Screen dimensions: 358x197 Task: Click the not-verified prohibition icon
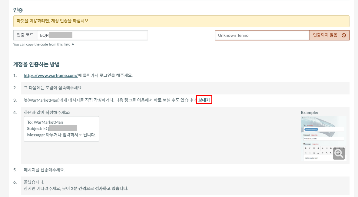(344, 35)
